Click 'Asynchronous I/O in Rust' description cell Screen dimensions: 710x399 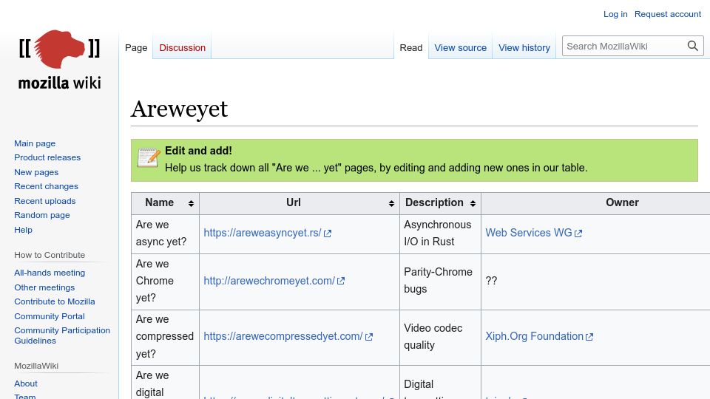(x=440, y=233)
